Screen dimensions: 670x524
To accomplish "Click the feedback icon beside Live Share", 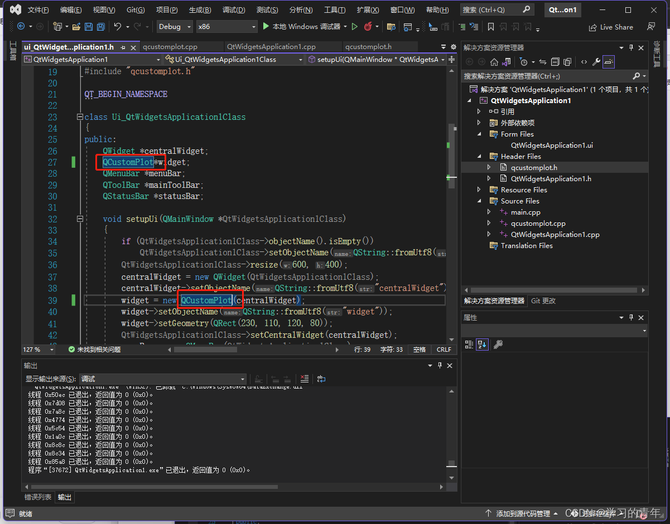I will pos(651,27).
